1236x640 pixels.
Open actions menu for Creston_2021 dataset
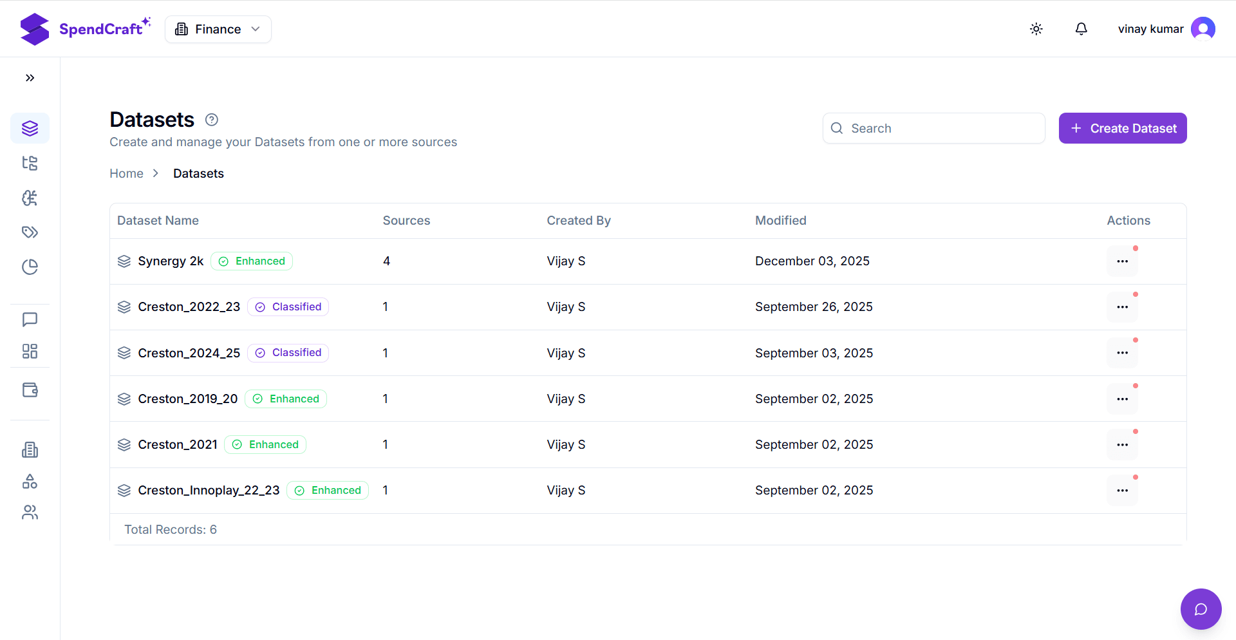1123,444
